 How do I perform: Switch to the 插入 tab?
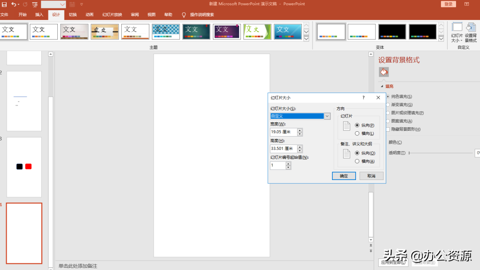(39, 15)
